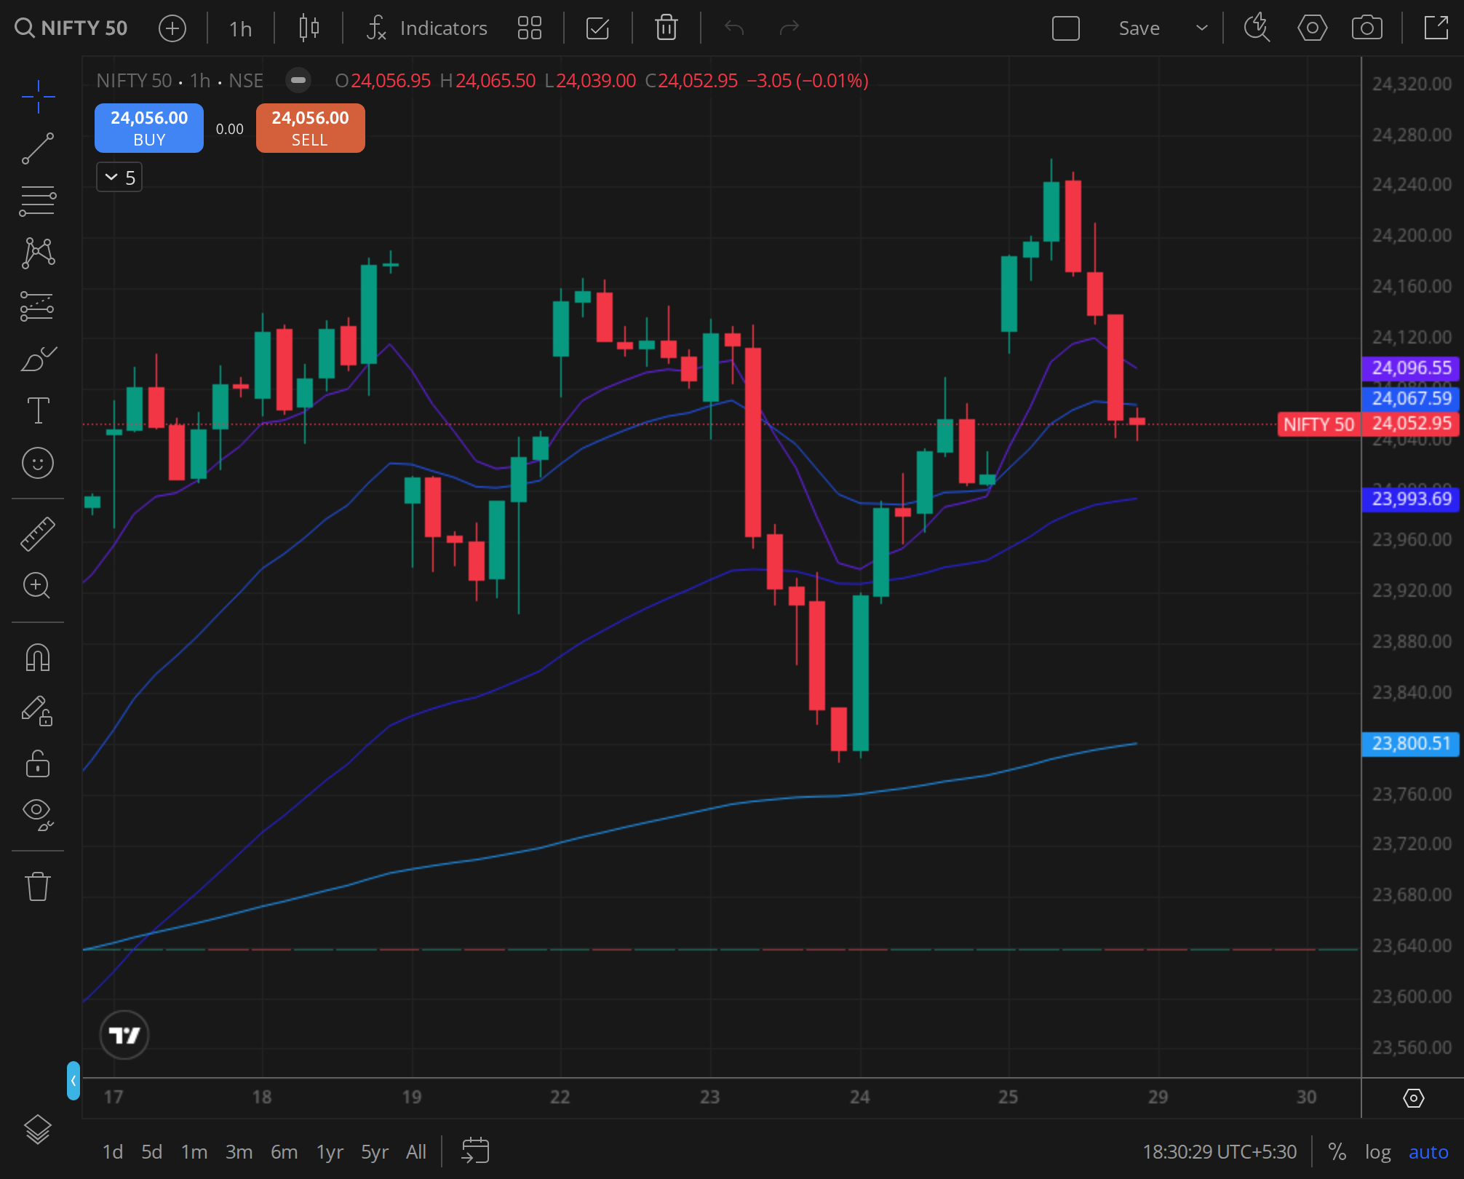Open indicator templates grid icon
This screenshot has height=1179, width=1464.
tap(530, 28)
